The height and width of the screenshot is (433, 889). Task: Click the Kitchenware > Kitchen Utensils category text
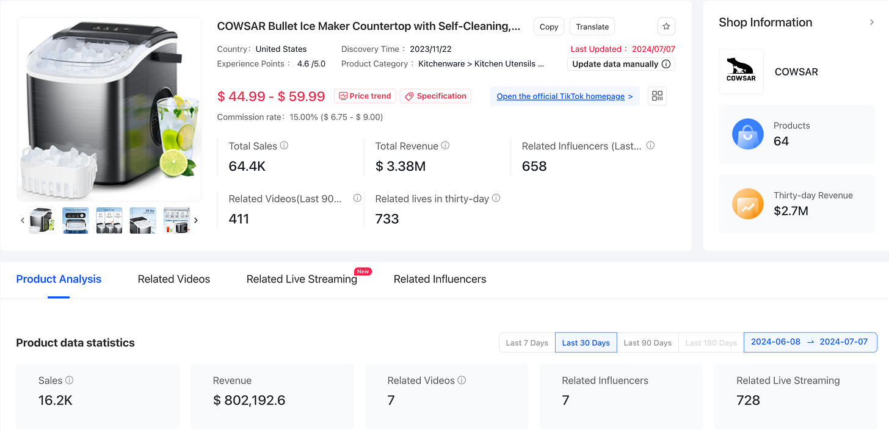(x=481, y=63)
